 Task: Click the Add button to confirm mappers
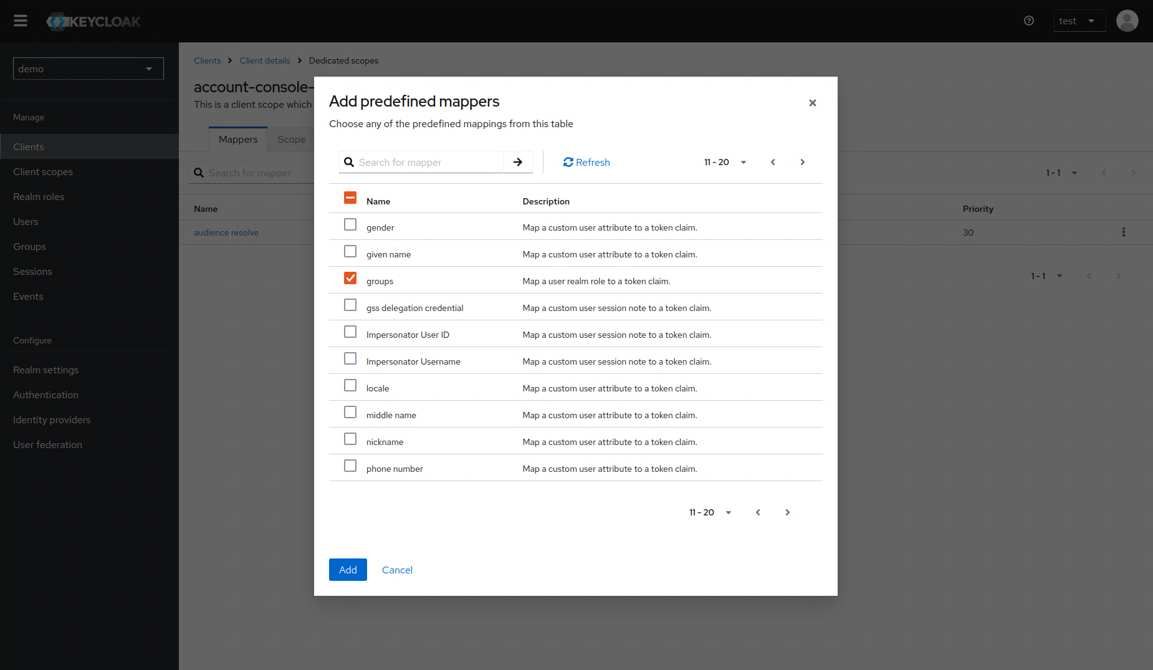tap(347, 570)
